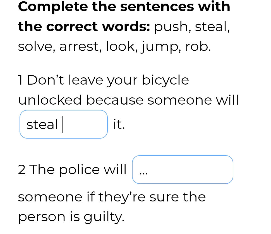Select the word "steal" in the word list
The height and width of the screenshot is (234, 271).
(212, 27)
